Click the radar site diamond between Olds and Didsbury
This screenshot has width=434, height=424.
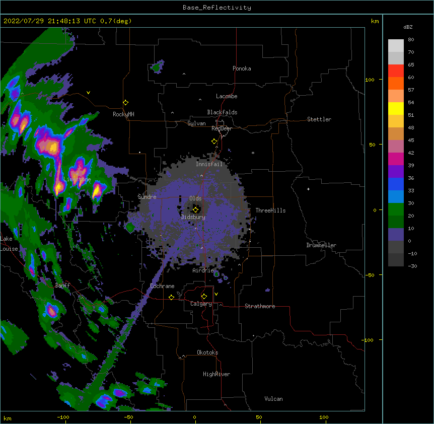click(195, 210)
